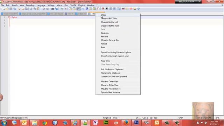Choose Close in the tab context menu

pyautogui.click(x=118, y=15)
